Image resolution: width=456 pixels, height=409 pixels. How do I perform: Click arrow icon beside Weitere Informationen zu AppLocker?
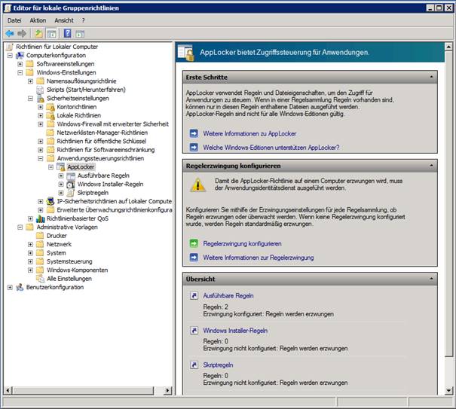194,133
